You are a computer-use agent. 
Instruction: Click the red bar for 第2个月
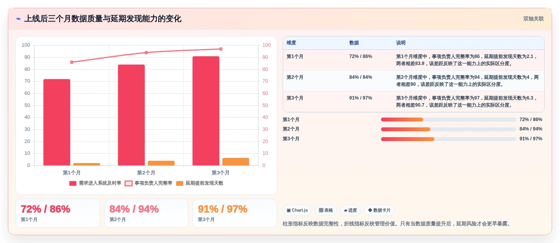131,115
